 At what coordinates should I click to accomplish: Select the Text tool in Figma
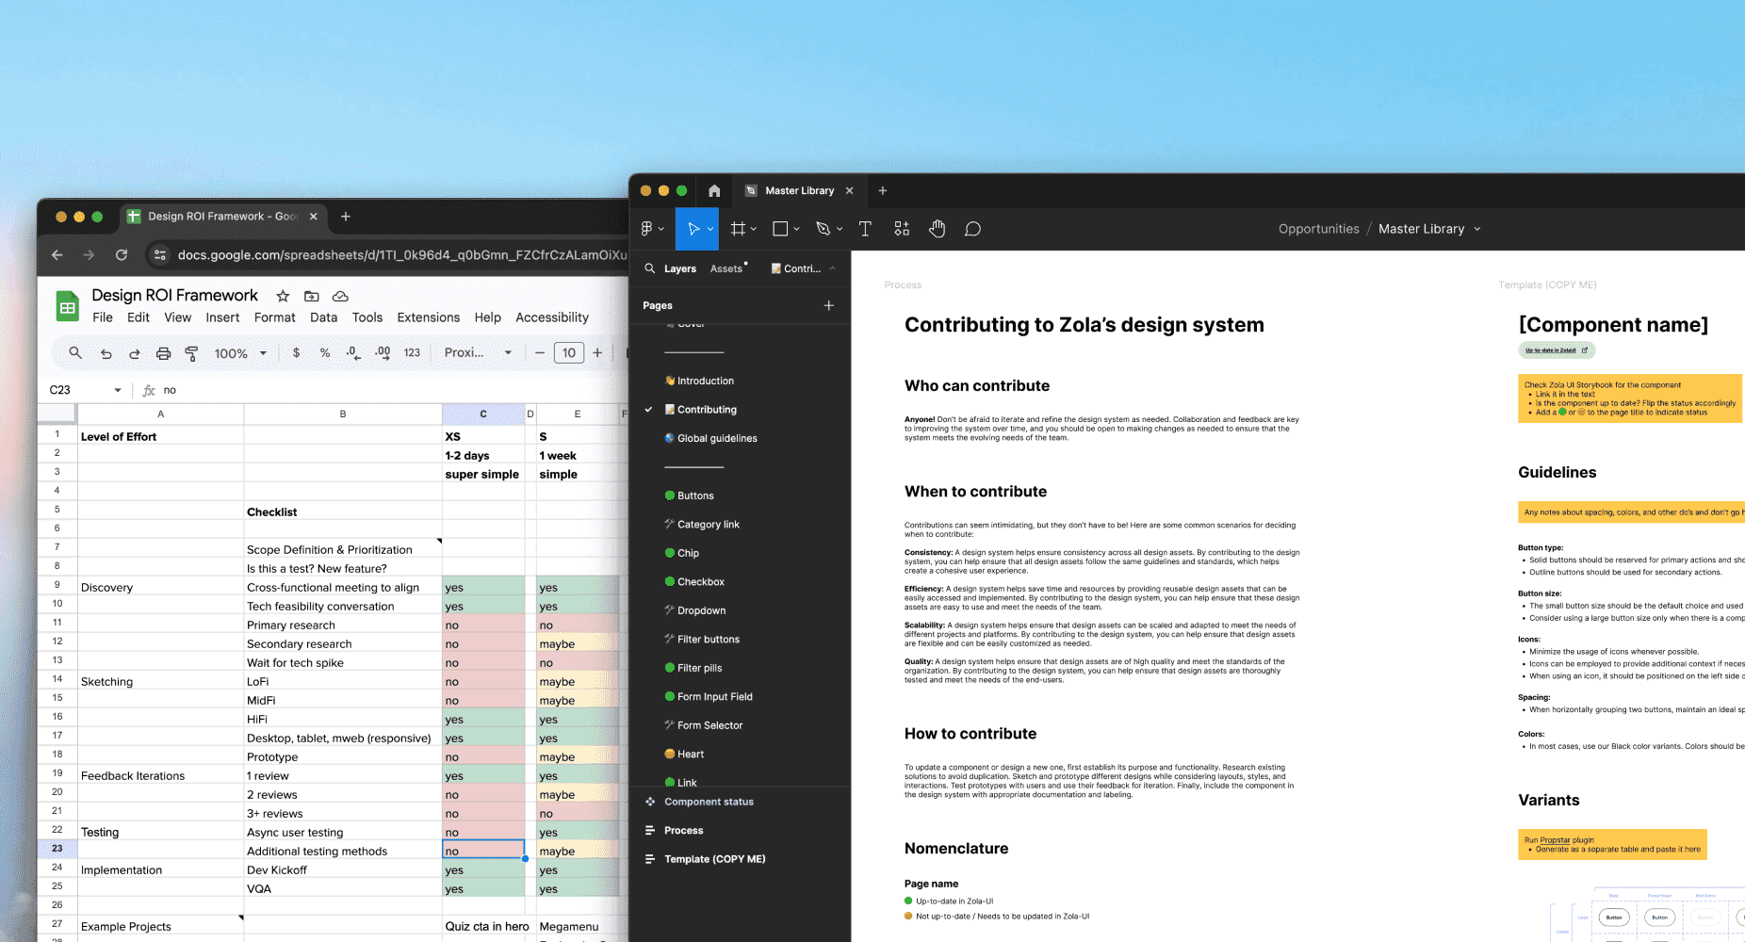click(865, 229)
